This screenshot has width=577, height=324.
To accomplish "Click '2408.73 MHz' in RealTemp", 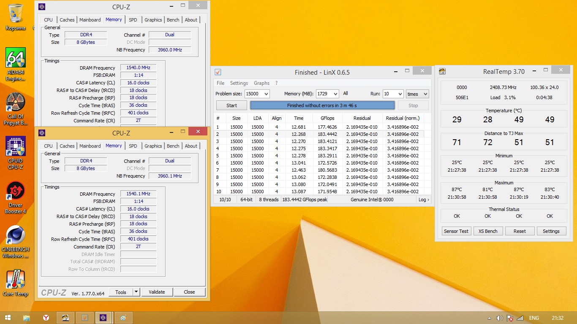I will (503, 87).
